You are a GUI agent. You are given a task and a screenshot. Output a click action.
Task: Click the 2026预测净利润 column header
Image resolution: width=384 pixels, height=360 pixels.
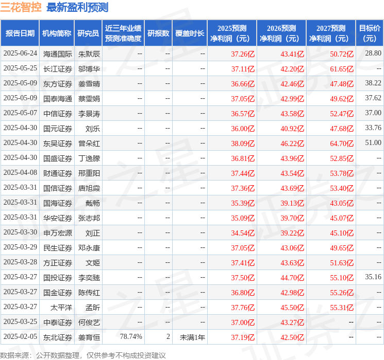click(281, 33)
